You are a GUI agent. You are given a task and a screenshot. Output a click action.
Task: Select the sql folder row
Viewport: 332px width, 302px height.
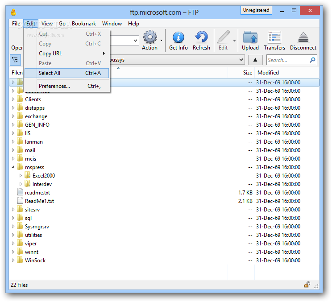pyautogui.click(x=164, y=218)
